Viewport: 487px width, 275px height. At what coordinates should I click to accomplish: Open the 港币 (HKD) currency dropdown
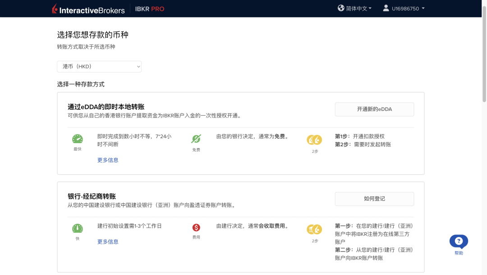pos(99,67)
